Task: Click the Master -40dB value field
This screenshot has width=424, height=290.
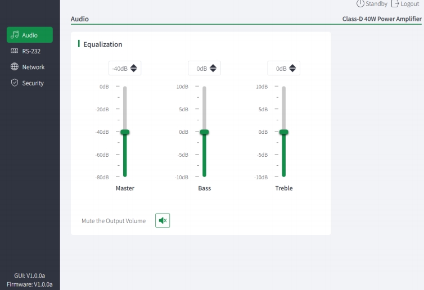Action: (x=125, y=68)
